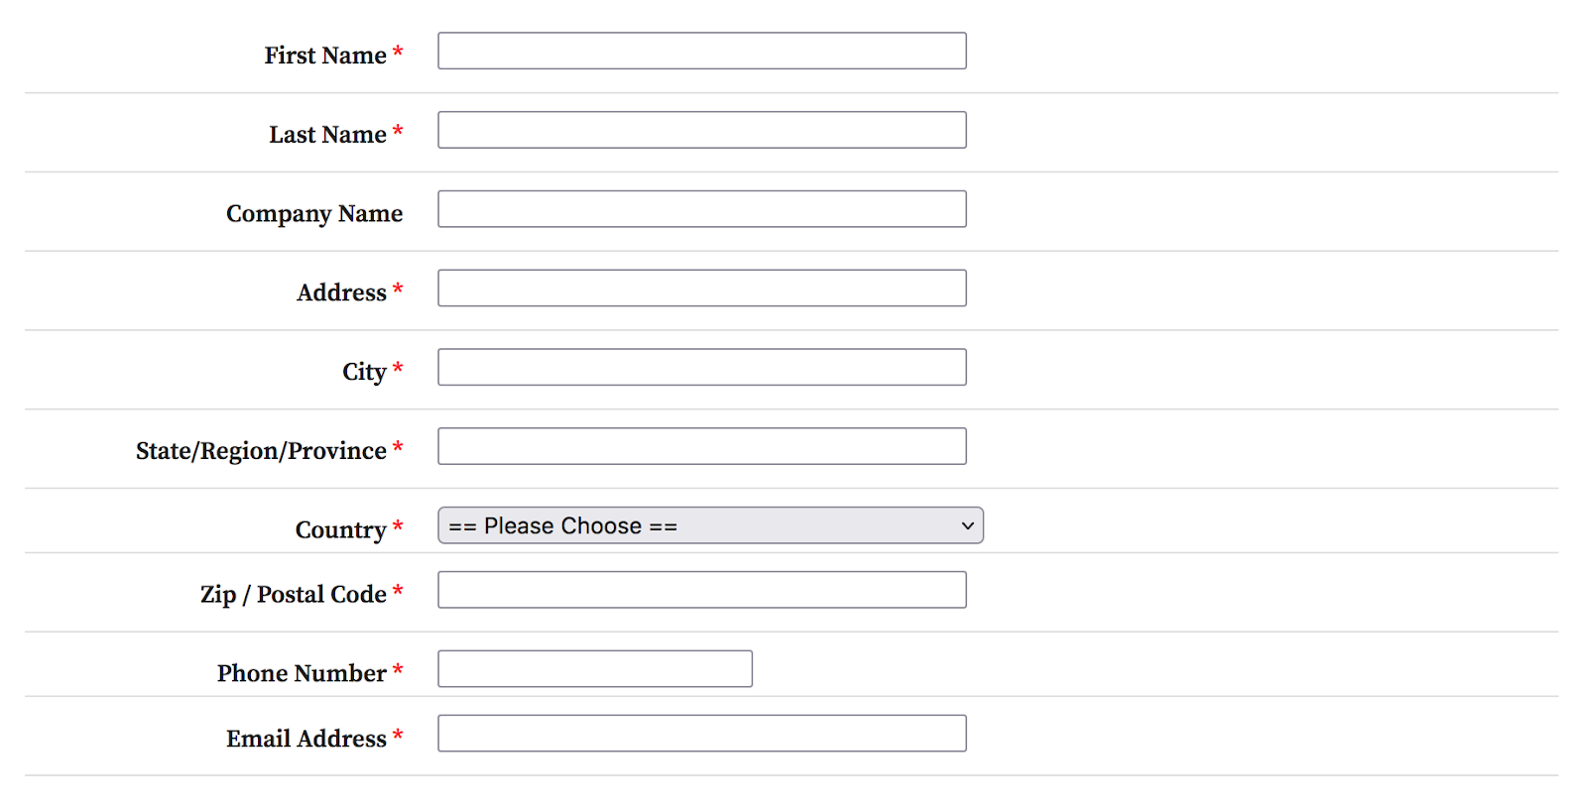The height and width of the screenshot is (808, 1587).
Task: Click the "City" label text
Action: pos(364,372)
